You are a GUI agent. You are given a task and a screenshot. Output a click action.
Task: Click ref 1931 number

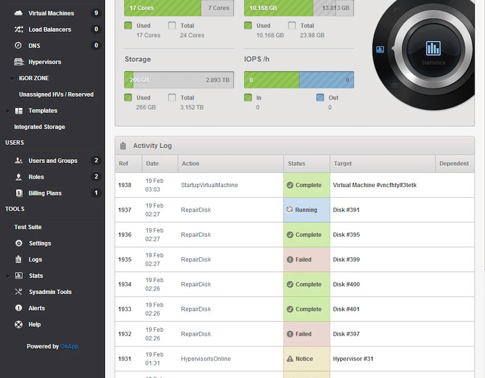124,359
